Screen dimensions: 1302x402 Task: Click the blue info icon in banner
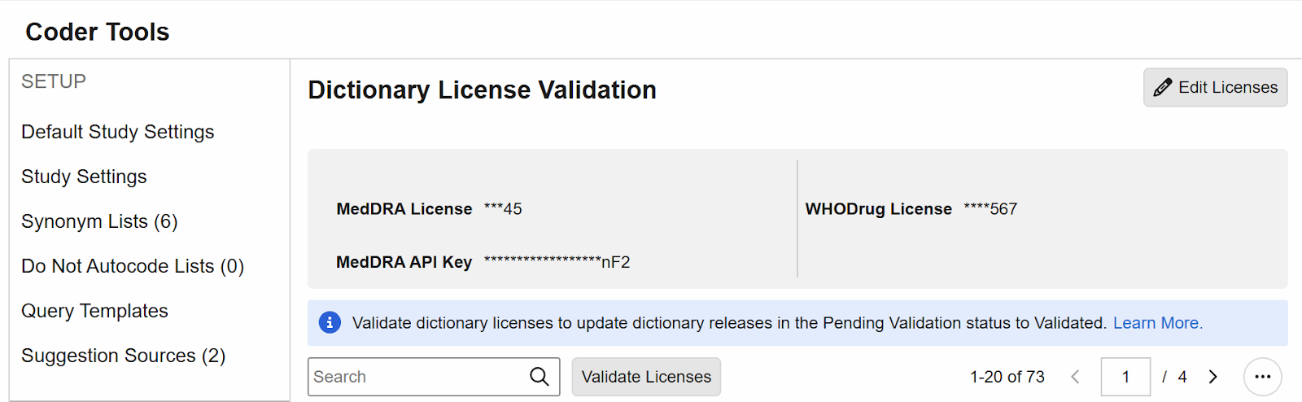point(330,323)
